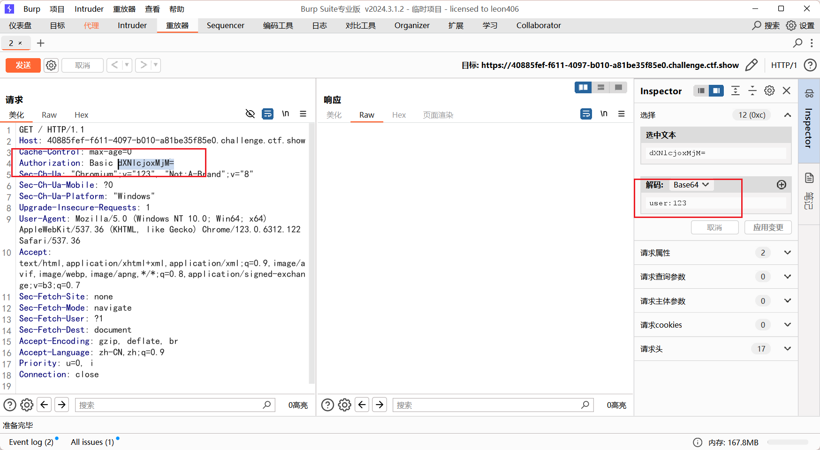Image resolution: width=820 pixels, height=450 pixels.
Task: Collapse the 选择 selection section
Action: pyautogui.click(x=788, y=115)
